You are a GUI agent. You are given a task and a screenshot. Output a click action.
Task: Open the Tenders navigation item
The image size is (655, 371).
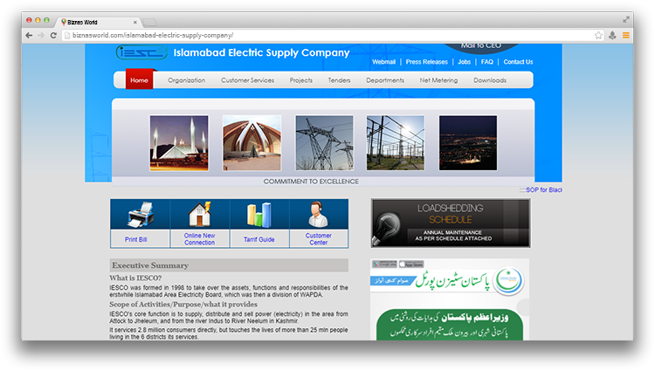click(339, 80)
